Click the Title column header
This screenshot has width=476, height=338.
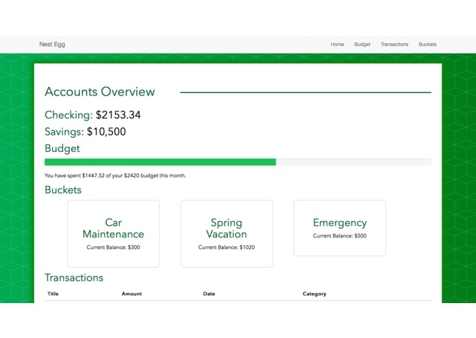[x=53, y=294]
